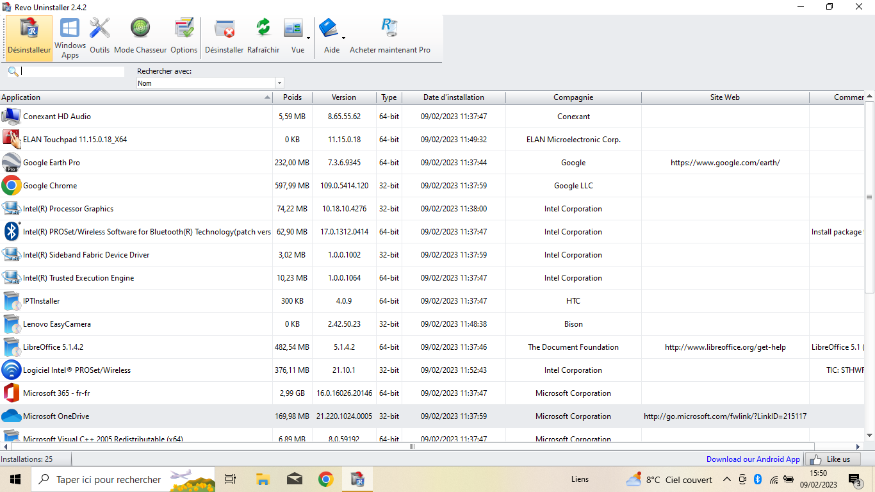This screenshot has height=492, width=875.
Task: Click the Microsoft OneDrive cloud icon
Action: 11,416
